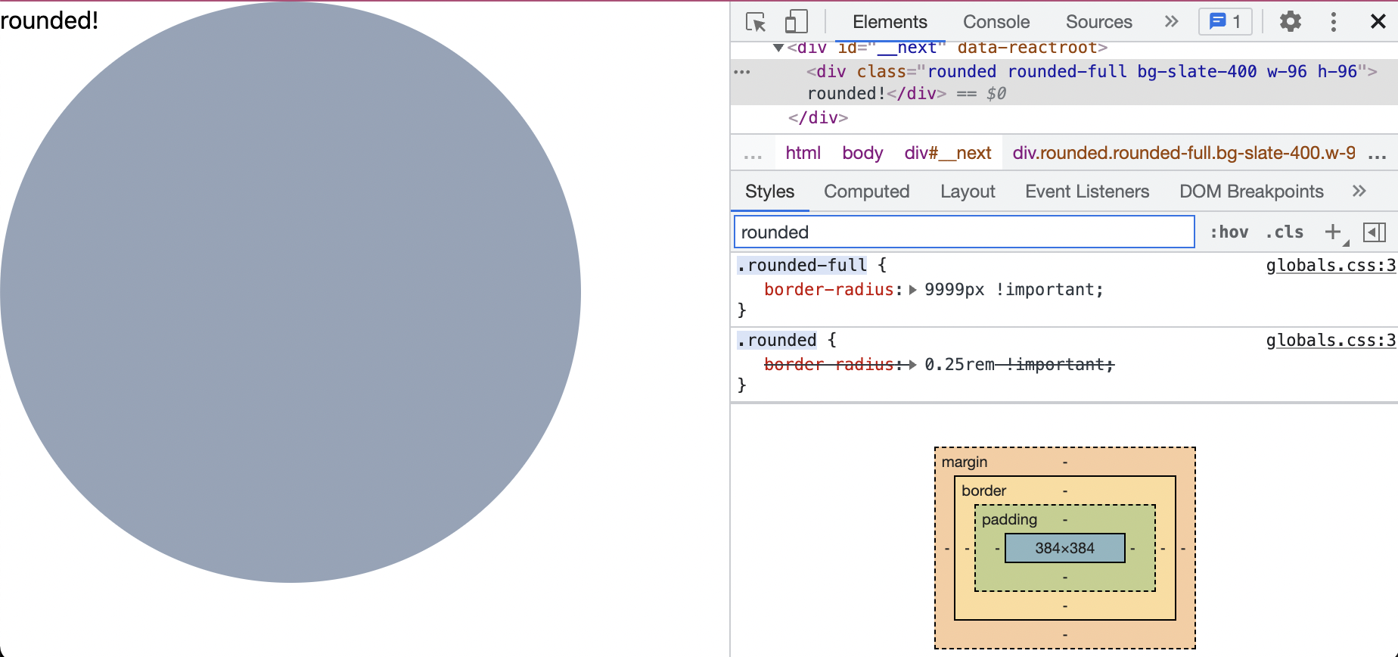
Task: Open the Sources tab
Action: (x=1099, y=22)
